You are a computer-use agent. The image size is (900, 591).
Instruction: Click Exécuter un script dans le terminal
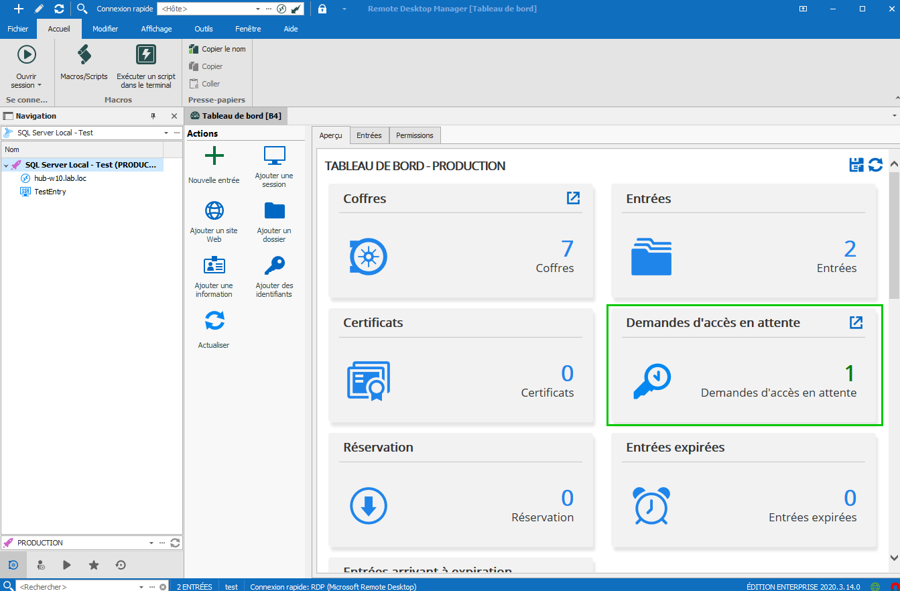[x=146, y=55]
